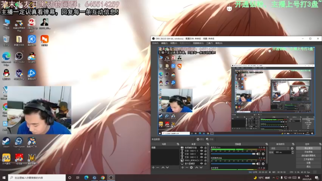Open source properties gear in Sources dock

coord(192,167)
